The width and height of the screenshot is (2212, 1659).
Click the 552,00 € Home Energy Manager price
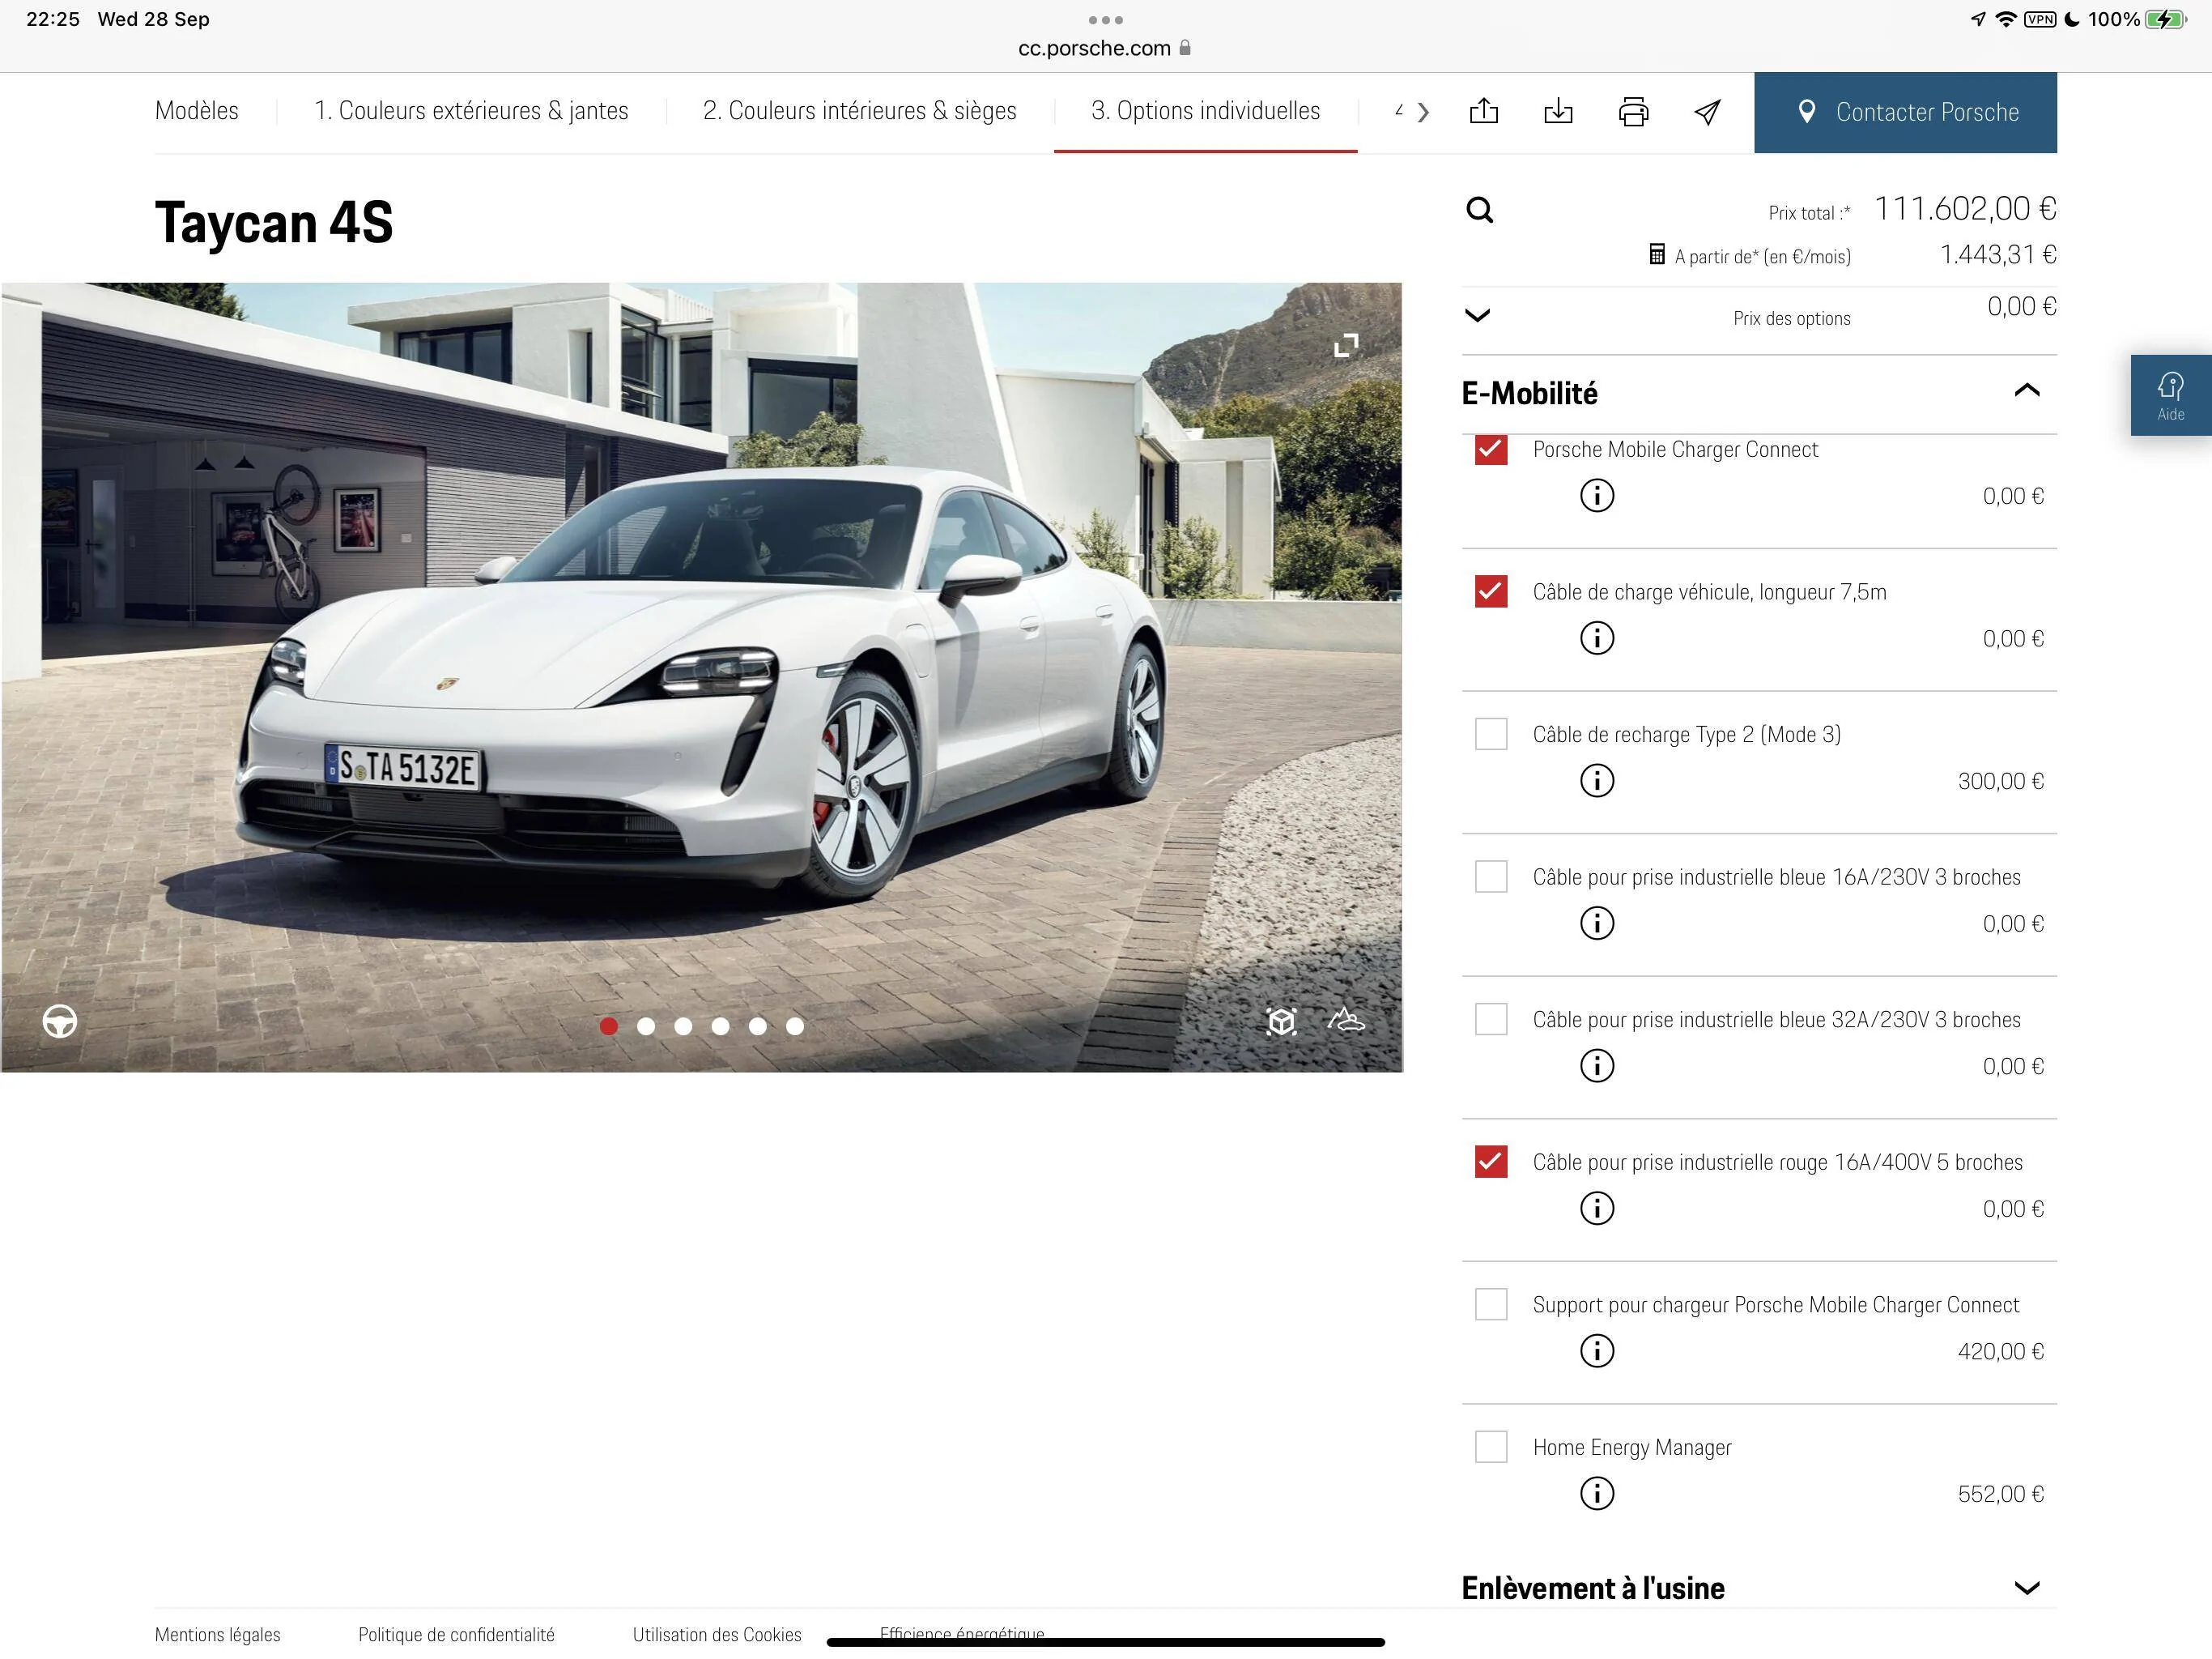coord(2000,1494)
